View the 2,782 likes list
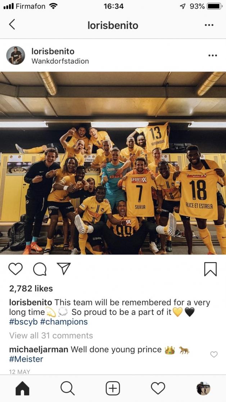This screenshot has width=226, height=402. (31, 288)
